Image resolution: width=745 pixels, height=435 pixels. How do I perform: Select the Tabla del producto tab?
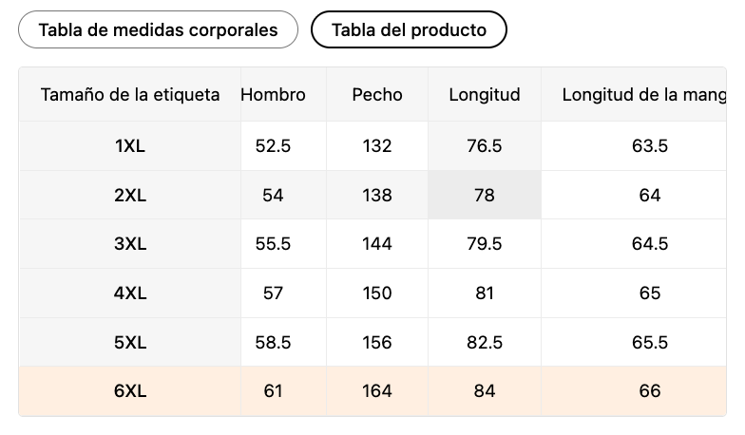tap(409, 29)
